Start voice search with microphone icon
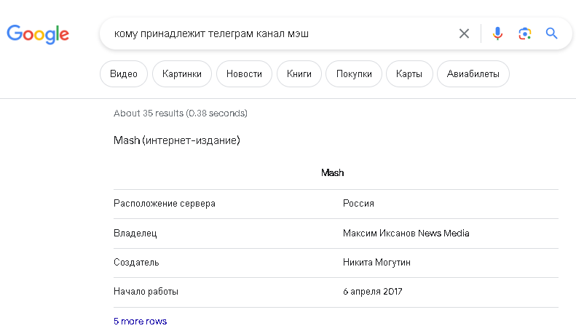This screenshot has width=576, height=331. (x=497, y=33)
